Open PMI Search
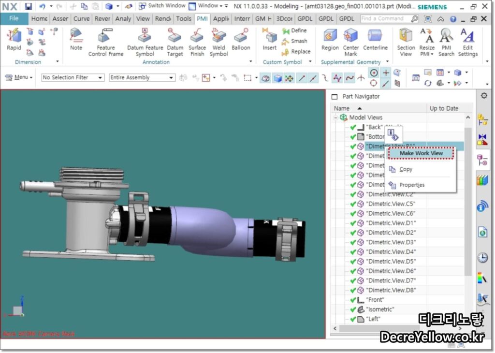Viewport: 495px width, 353px height. 446,42
